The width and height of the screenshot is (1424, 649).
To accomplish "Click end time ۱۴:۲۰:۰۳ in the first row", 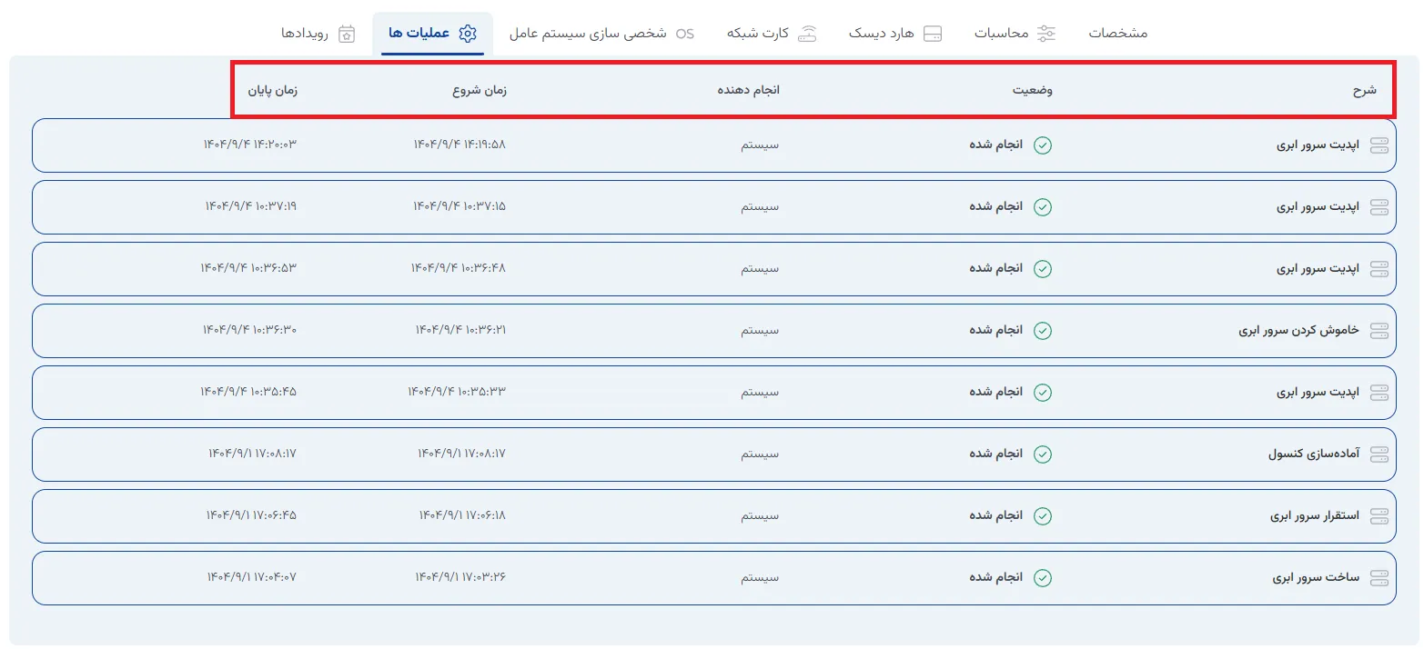I will pos(249,145).
